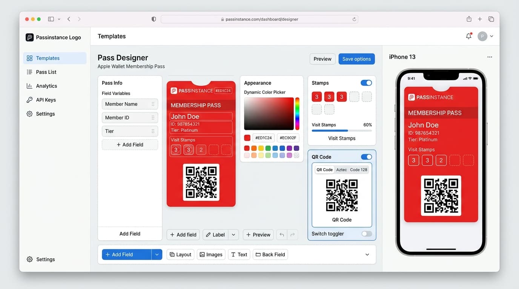519x289 pixels.
Task: Open the Text tool
Action: 239,254
